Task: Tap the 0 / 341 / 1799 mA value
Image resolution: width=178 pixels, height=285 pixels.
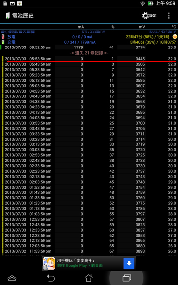Action: click(80, 42)
